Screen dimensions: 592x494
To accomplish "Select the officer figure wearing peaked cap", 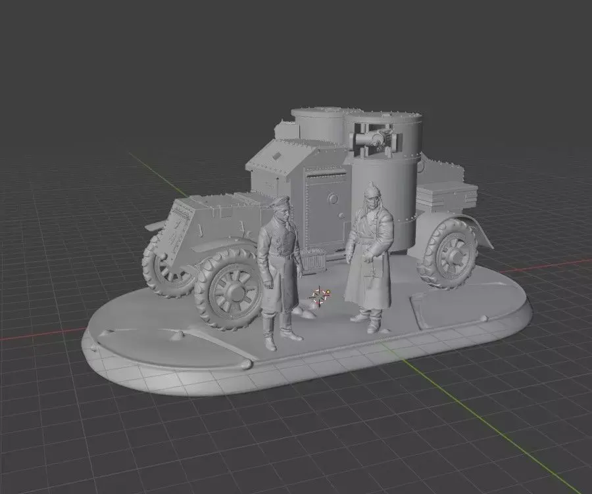I will point(280,273).
